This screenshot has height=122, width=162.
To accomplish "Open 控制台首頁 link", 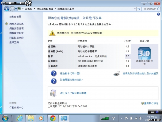I will tap(15, 17).
